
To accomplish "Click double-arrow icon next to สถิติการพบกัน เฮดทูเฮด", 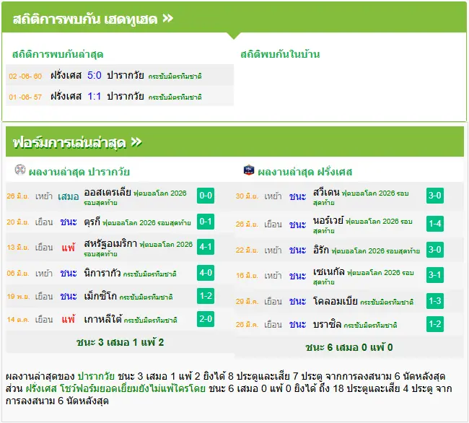I will (168, 18).
